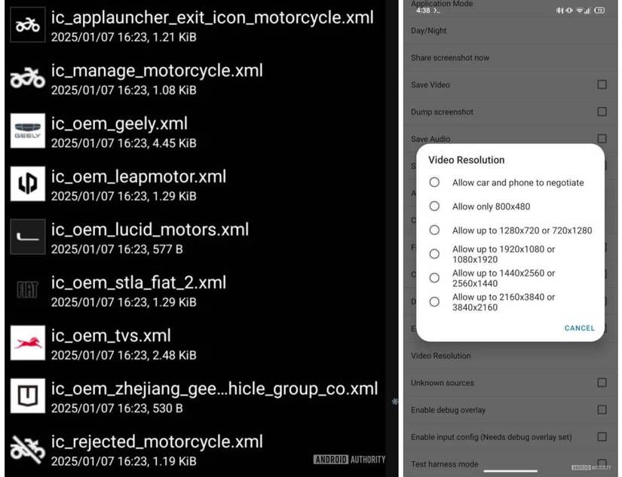Tap the Test harness mode setting label

444,464
